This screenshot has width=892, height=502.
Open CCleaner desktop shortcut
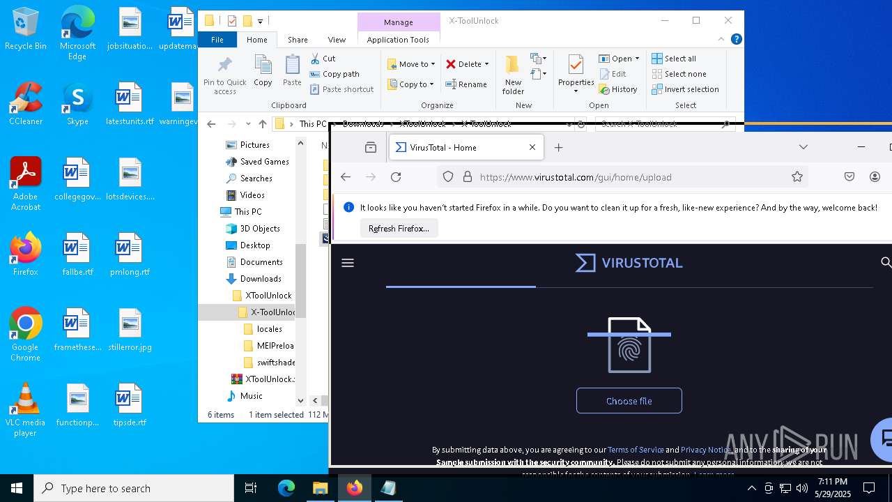pyautogui.click(x=26, y=104)
